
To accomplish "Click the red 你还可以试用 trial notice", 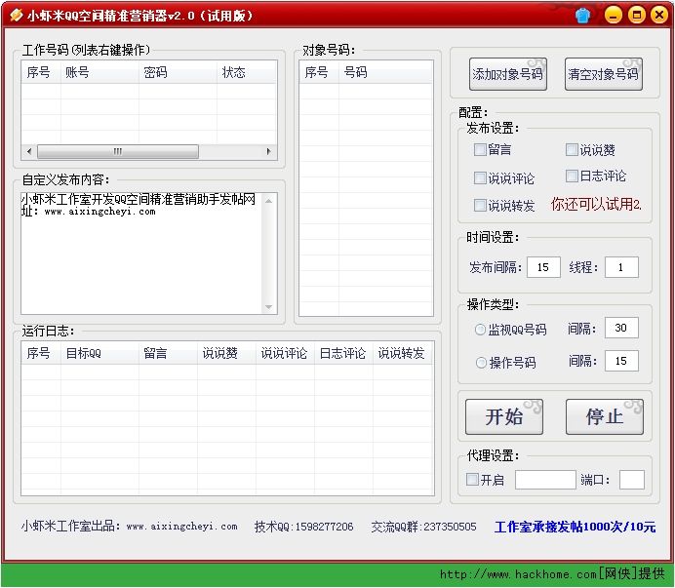I will coord(596,204).
